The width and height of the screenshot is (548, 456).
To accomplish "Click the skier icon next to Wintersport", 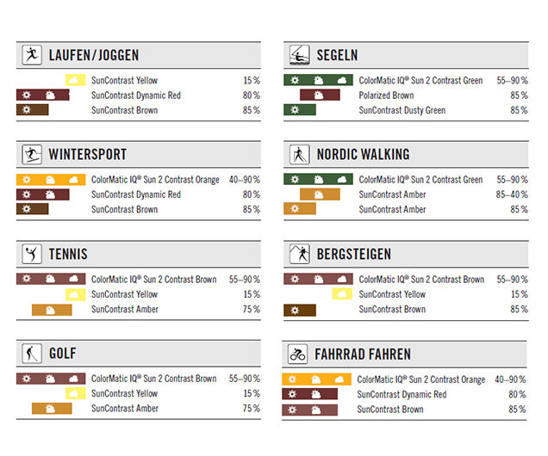I will (32, 155).
